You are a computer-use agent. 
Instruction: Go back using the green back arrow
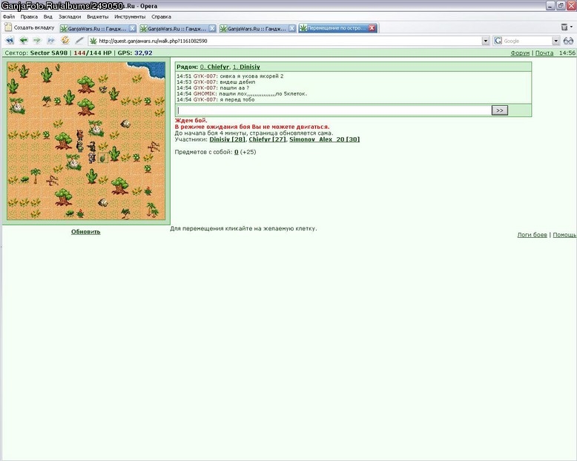pos(24,41)
